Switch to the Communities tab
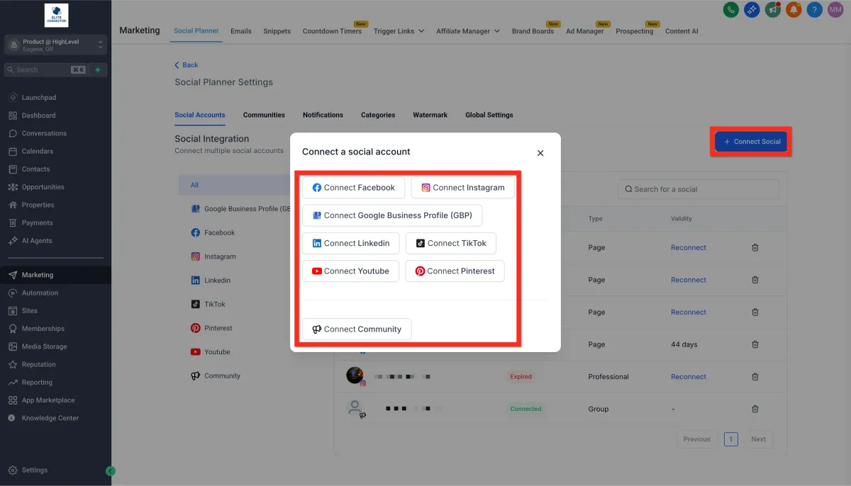 pyautogui.click(x=264, y=115)
